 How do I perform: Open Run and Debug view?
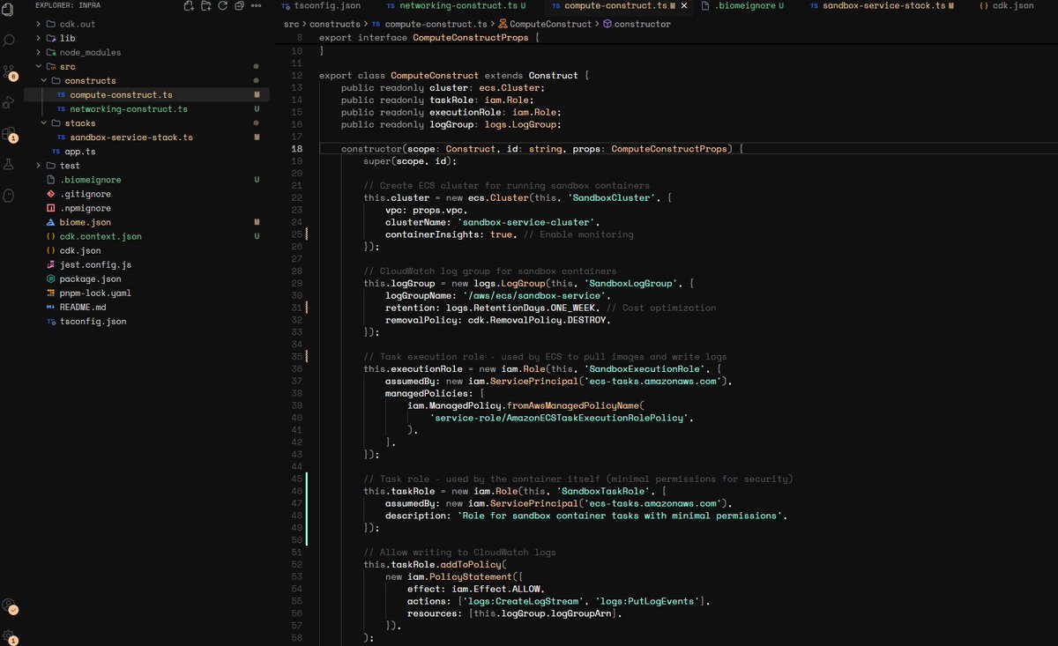(x=9, y=102)
